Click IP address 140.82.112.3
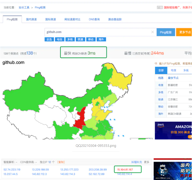Screen dimensions: 194x180 [x=39, y=174]
